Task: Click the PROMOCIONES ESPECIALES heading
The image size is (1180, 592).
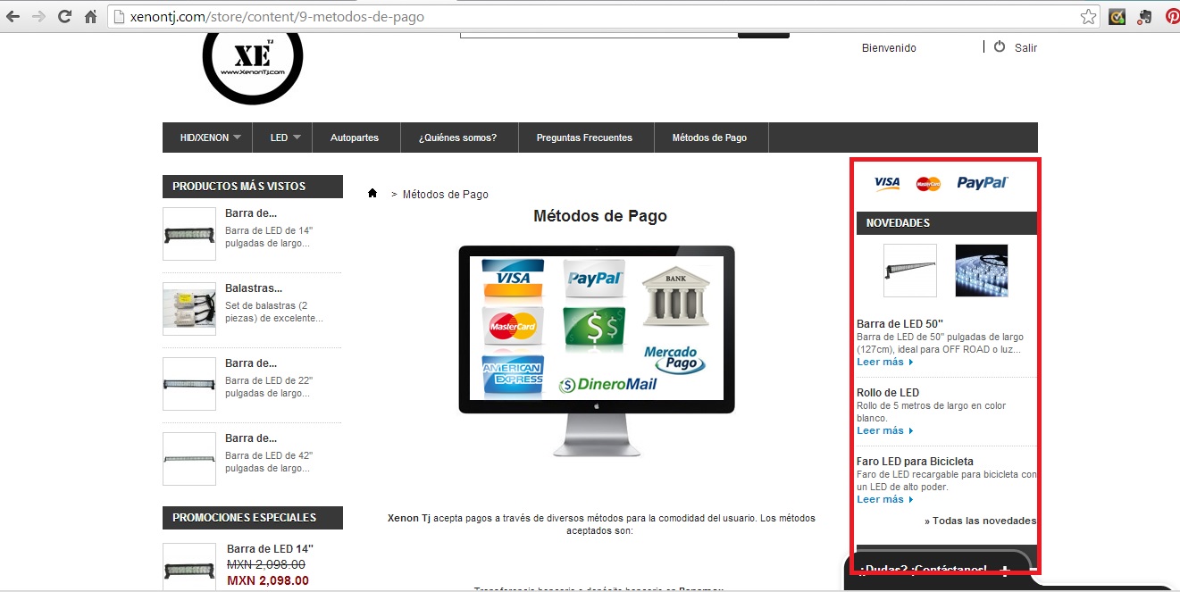Action: coord(253,517)
